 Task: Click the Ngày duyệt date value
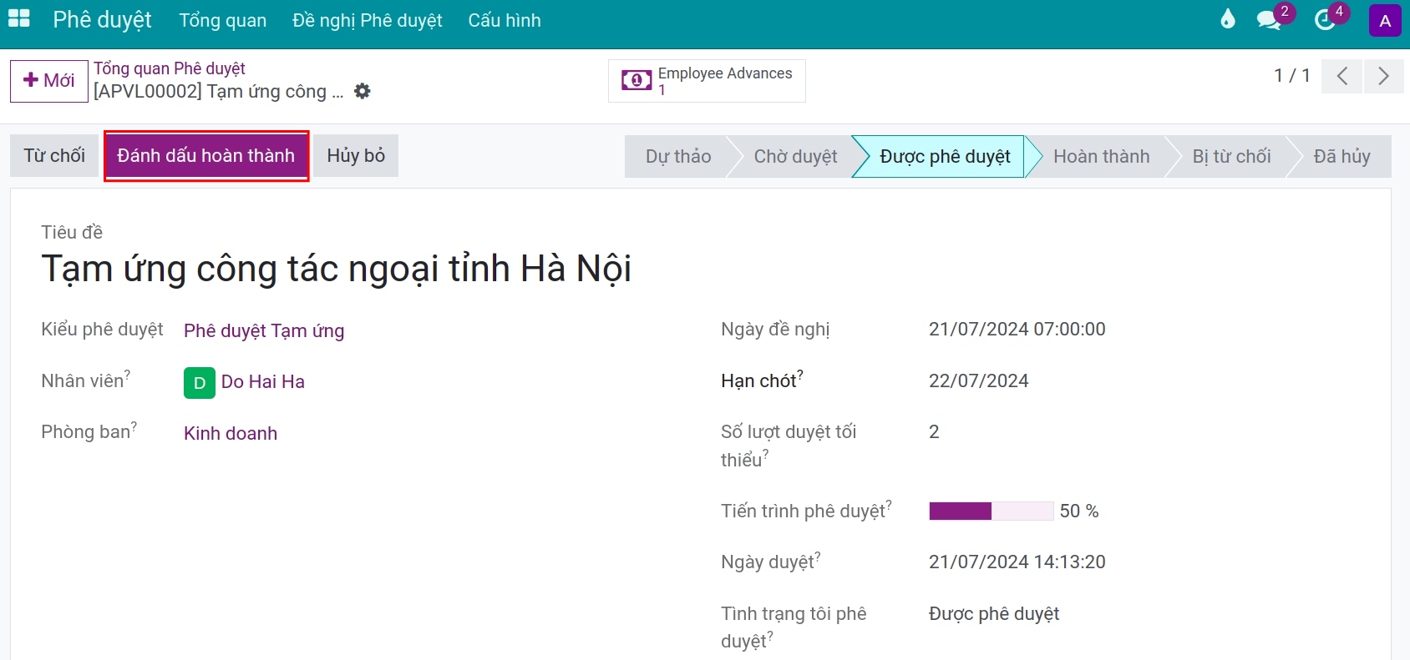click(1017, 562)
